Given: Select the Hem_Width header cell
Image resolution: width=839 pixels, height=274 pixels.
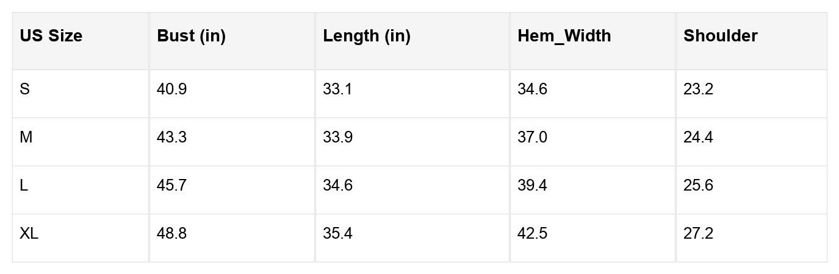Looking at the screenshot, I should (564, 36).
